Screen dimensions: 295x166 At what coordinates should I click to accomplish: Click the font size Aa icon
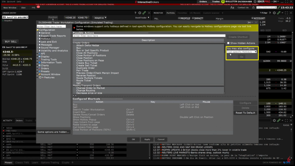click(232, 7)
